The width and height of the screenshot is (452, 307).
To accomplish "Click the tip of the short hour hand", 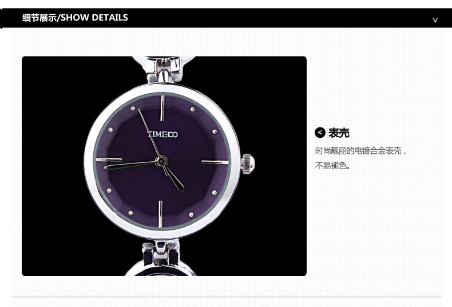I will pos(181,188).
